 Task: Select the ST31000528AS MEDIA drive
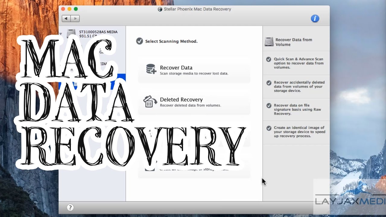tap(92, 33)
